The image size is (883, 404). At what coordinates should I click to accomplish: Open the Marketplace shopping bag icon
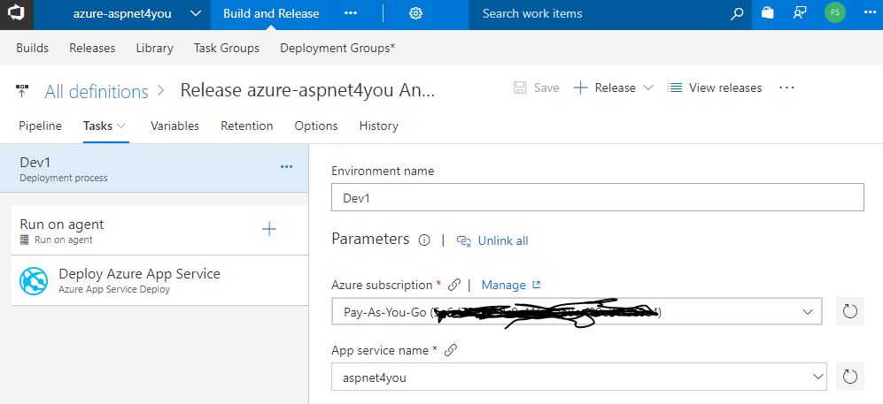767,13
